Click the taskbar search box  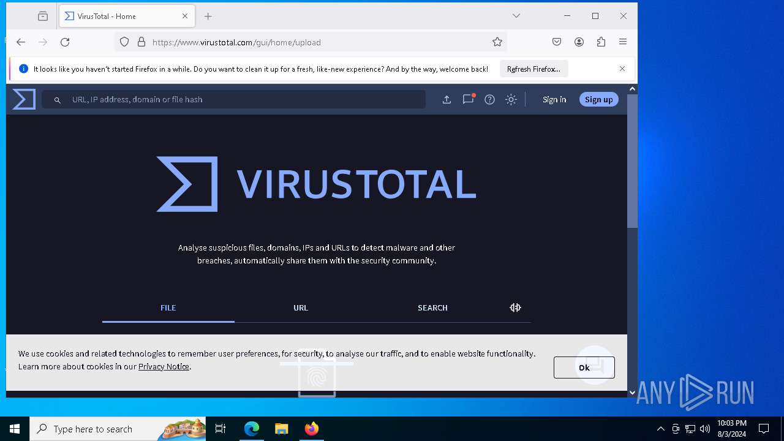[x=118, y=429]
